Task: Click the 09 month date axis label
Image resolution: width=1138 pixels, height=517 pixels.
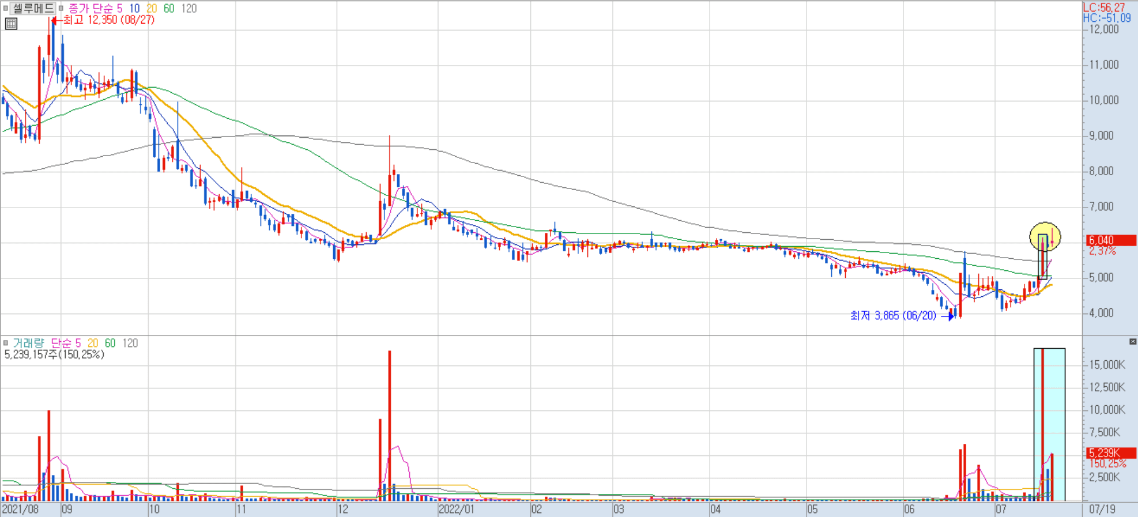Action: [67, 510]
